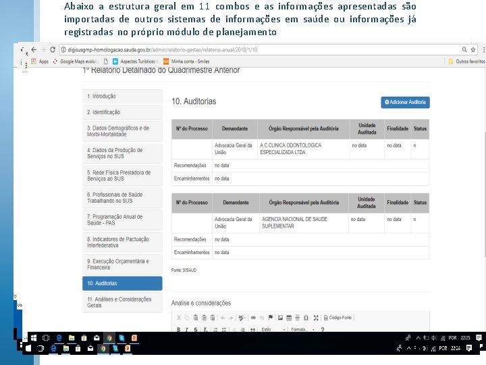Image resolution: width=486 pixels, height=365 pixels.
Task: Click the cell 'A C CLINICA ODONTOLOGICA ESPECIALIZADA LTDA'
Action: coord(304,149)
